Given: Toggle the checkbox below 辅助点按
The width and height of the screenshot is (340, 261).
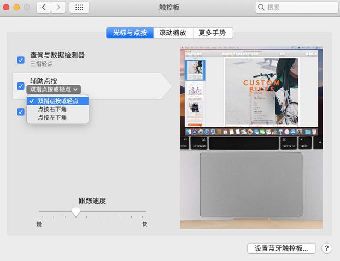Looking at the screenshot, I should (x=21, y=112).
